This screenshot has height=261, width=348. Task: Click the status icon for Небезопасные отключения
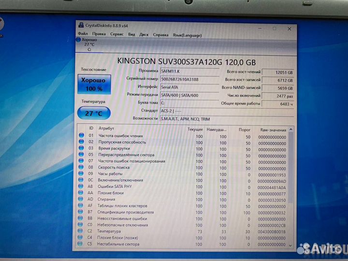coord(80,224)
